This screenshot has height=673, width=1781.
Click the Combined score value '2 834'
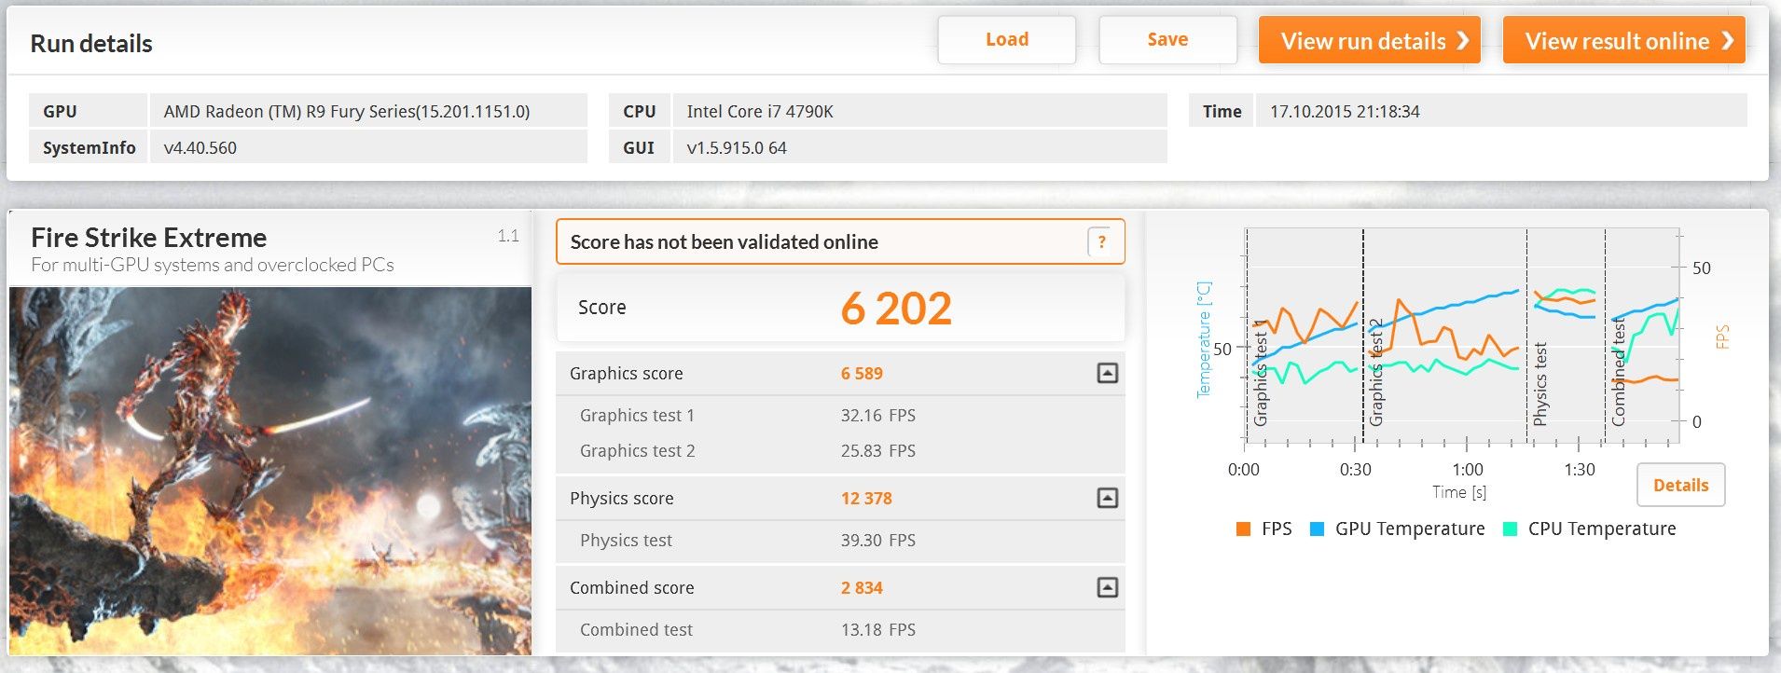[x=862, y=588]
